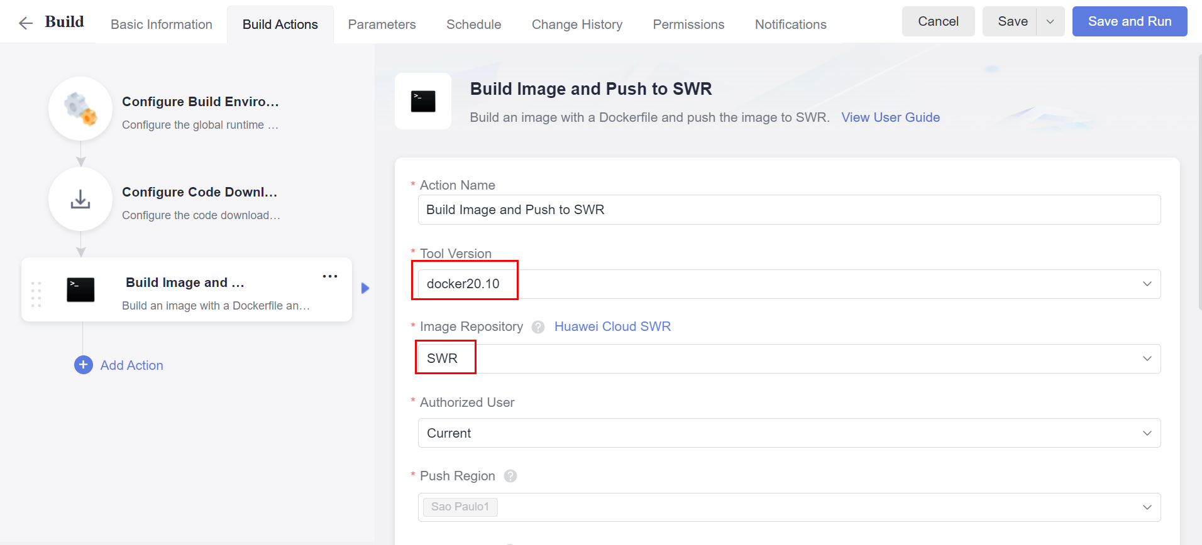Open the View User Guide link

[890, 117]
